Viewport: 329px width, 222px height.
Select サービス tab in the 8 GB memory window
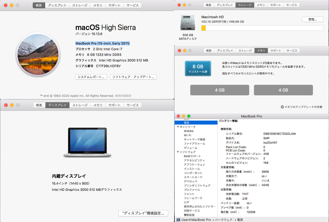pos(292,51)
